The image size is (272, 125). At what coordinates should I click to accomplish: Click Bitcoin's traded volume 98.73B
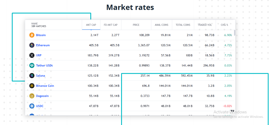tap(210, 35)
